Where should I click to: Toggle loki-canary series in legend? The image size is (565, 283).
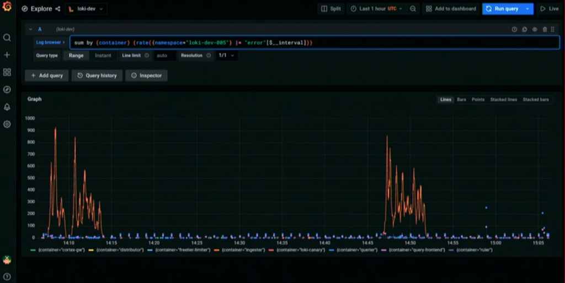click(301, 250)
